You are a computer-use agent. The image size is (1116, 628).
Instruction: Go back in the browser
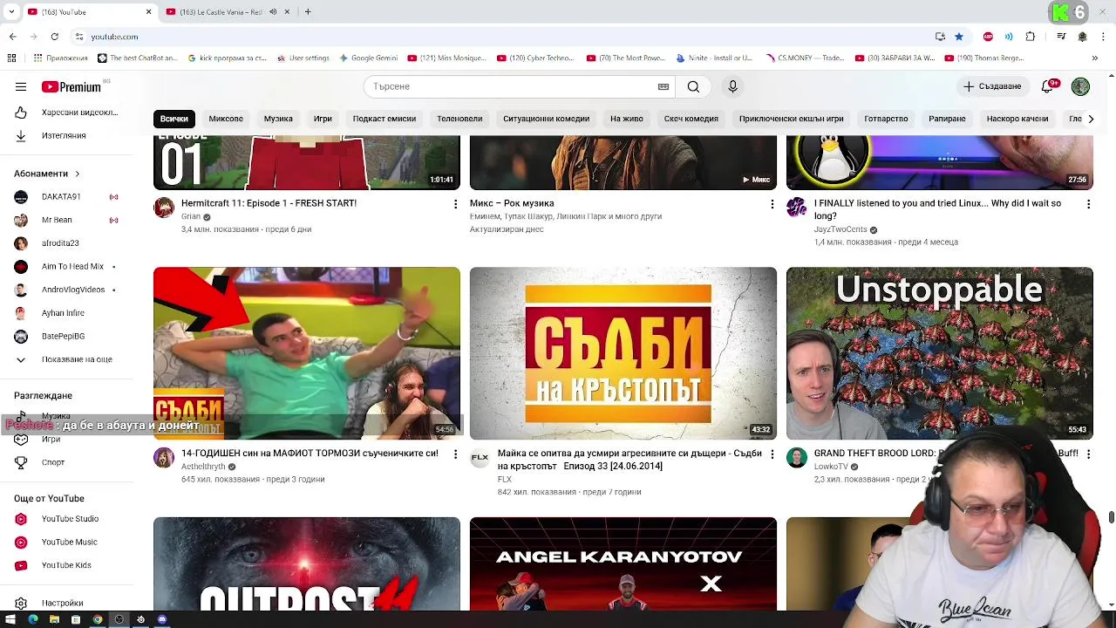coord(12,37)
